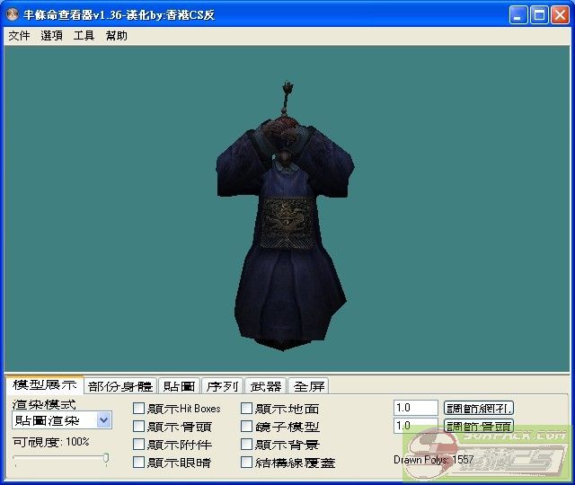Open the 選項 menu
Viewport: 575px width, 485px height.
coord(51,36)
